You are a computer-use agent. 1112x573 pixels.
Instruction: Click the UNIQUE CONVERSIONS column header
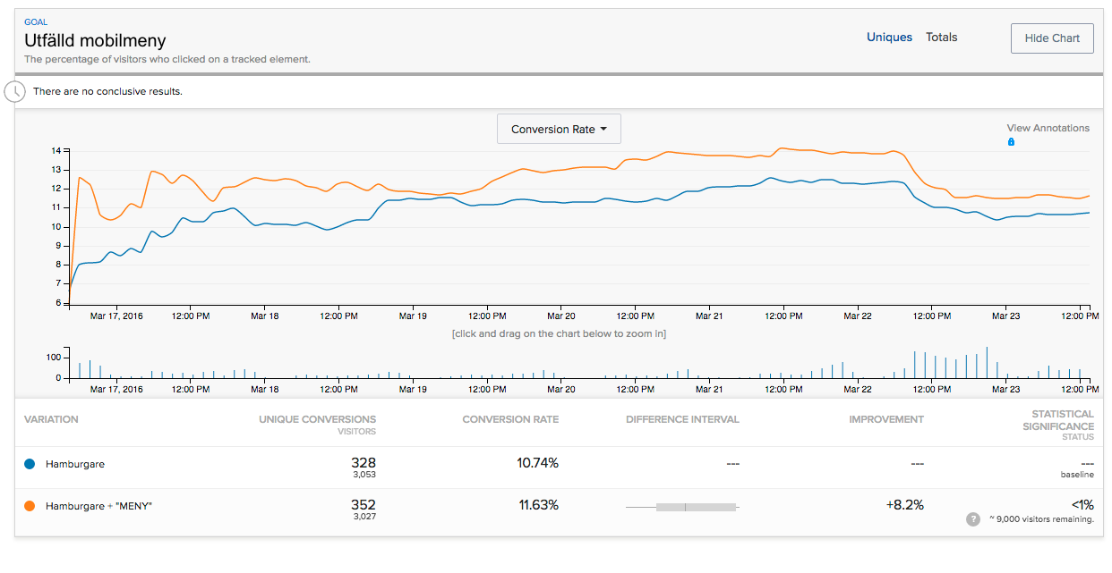point(317,419)
